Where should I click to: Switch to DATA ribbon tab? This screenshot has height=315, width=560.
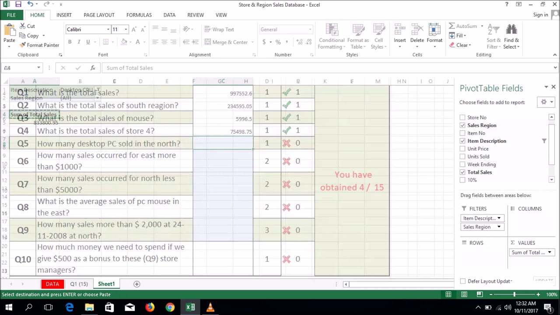[169, 15]
